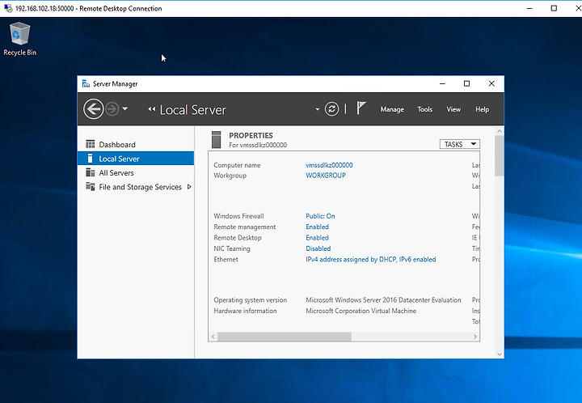
Task: Click the 'Operating system version' label
Action: click(250, 299)
